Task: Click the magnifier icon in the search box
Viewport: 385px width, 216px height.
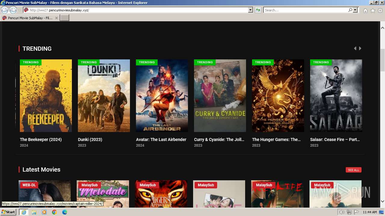Action: (350, 10)
